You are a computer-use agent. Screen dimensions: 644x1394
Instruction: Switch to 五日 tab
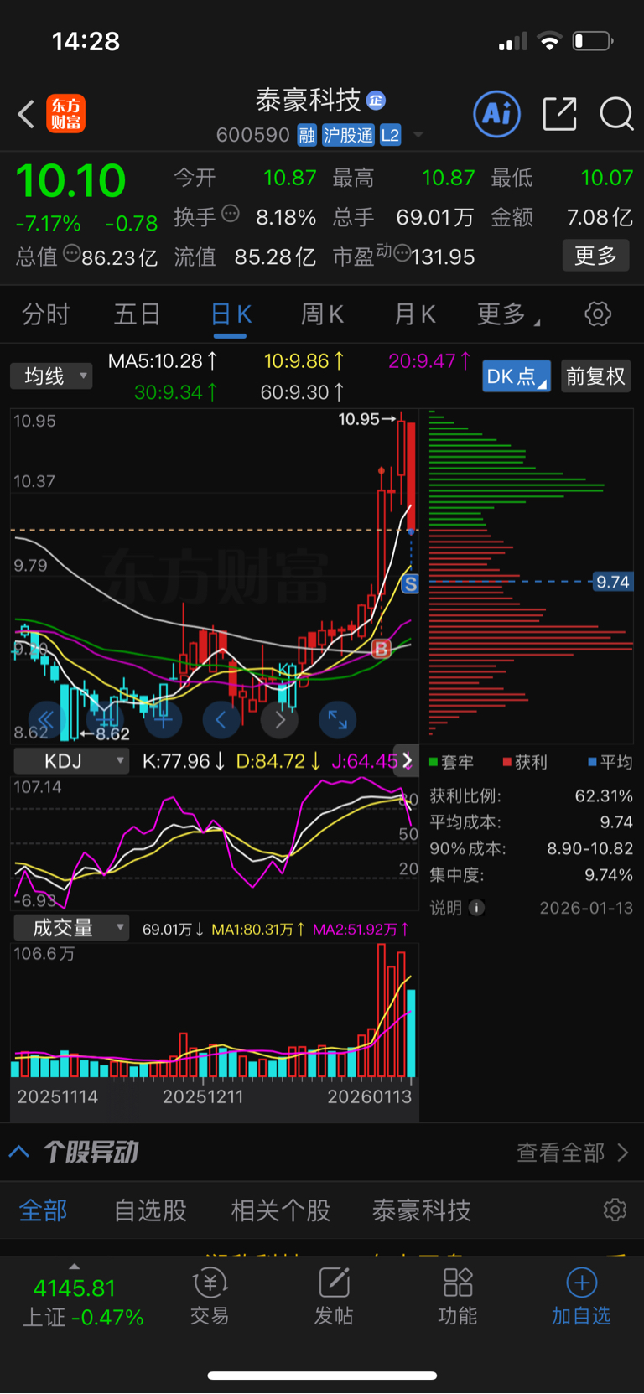click(x=137, y=314)
